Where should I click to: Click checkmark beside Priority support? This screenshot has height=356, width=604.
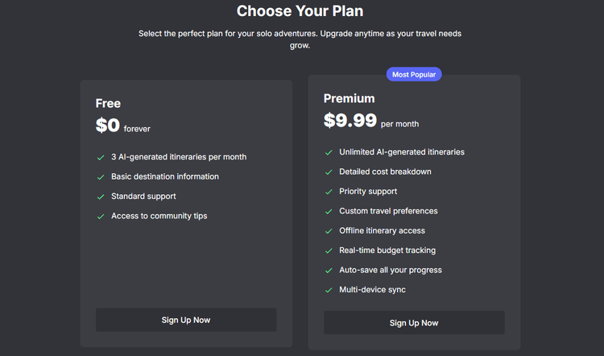329,192
